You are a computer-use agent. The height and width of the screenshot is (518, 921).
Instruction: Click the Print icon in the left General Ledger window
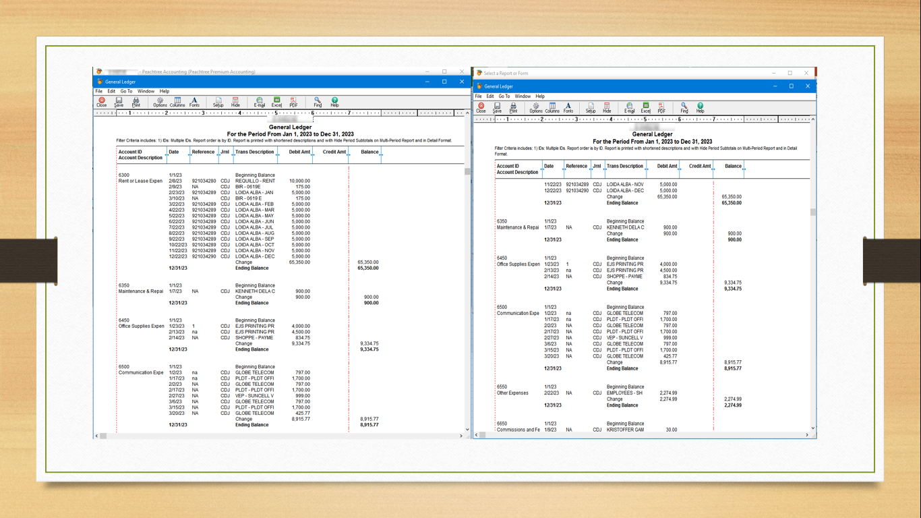pyautogui.click(x=136, y=102)
